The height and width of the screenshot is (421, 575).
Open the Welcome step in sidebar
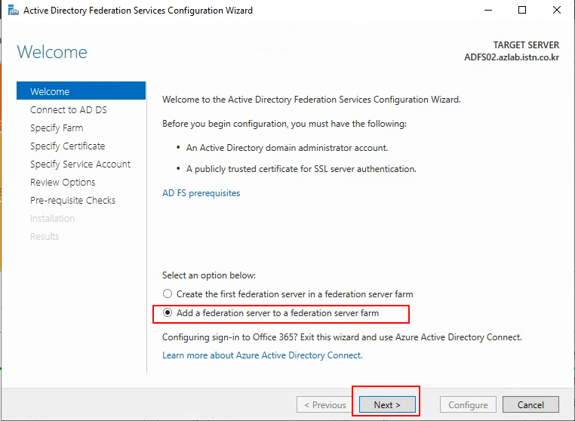click(x=81, y=91)
